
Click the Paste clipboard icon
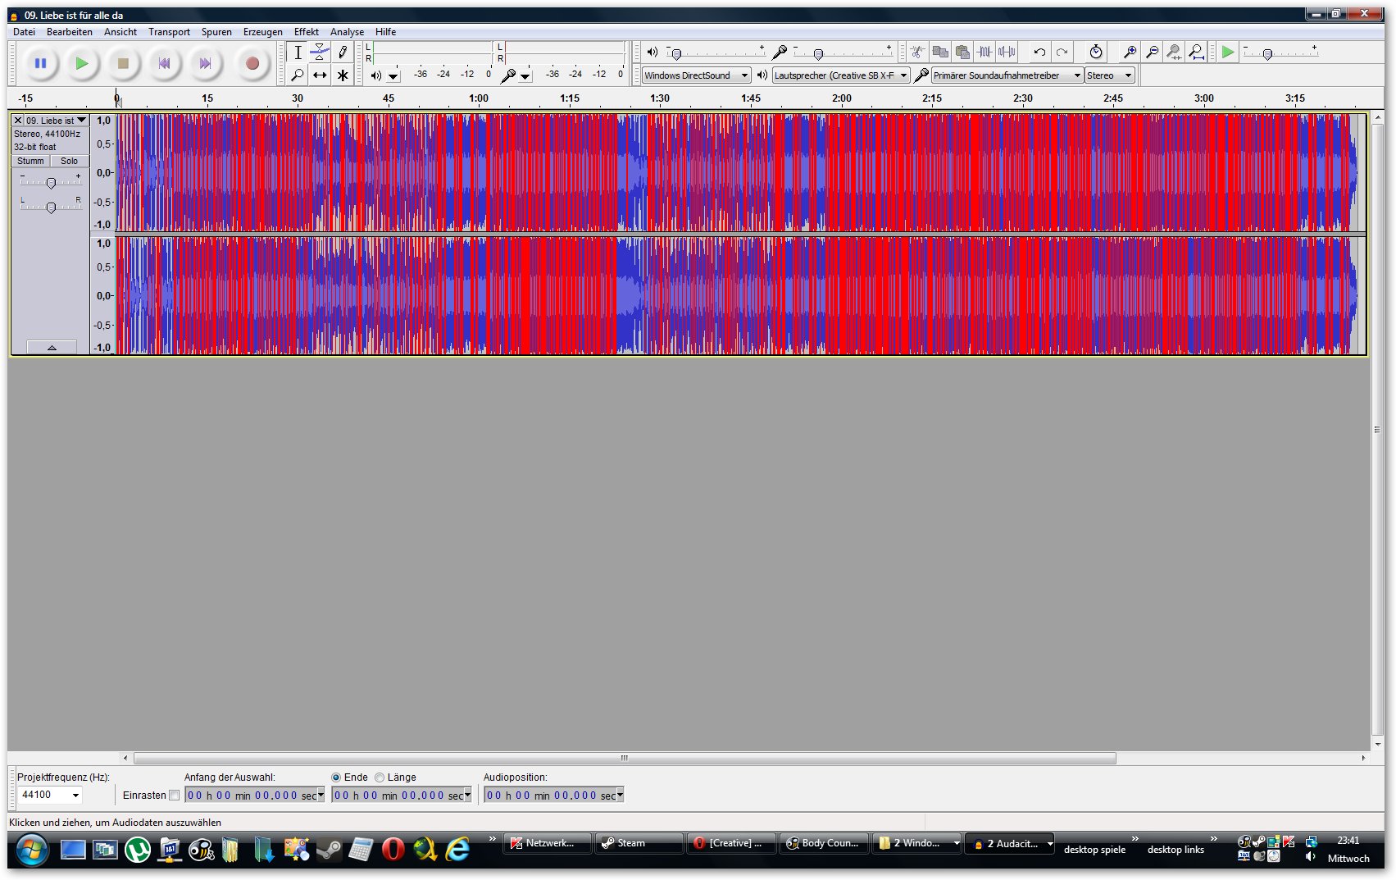coord(962,52)
